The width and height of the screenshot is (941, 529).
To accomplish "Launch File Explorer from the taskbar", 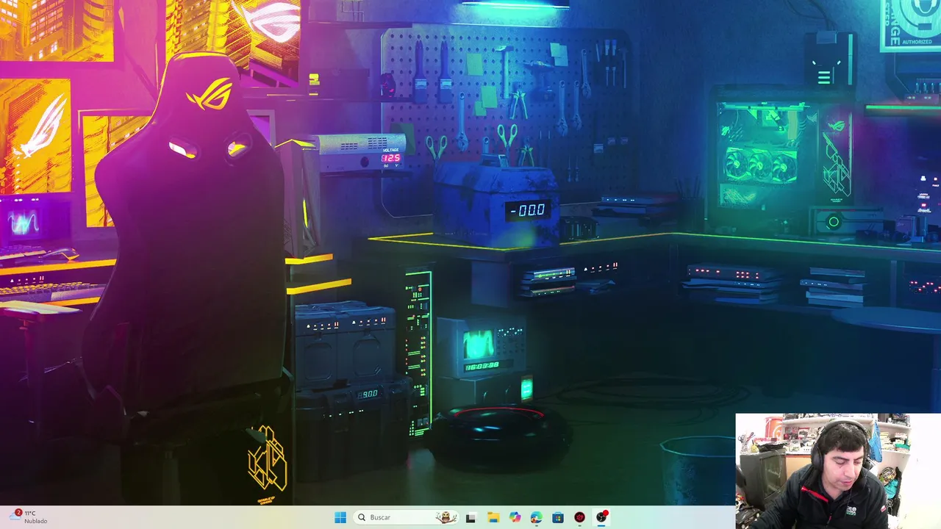I will pos(493,517).
